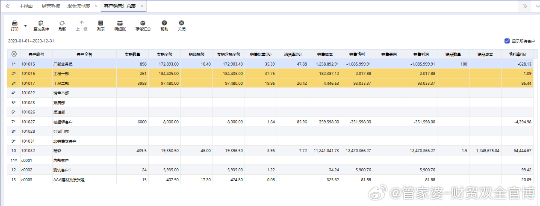The image size is (540, 206).
Task: Open the 查询条件 query conditions tool
Action: (41, 23)
